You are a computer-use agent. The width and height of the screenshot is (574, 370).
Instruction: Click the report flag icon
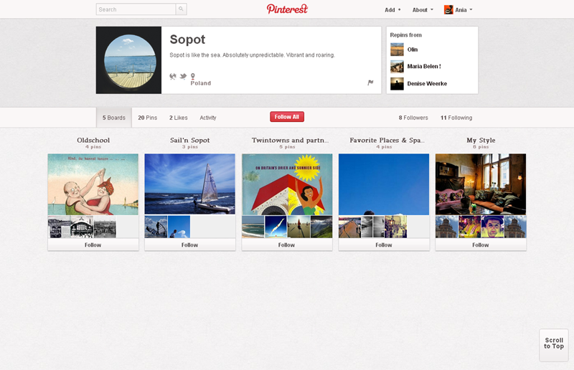point(370,82)
